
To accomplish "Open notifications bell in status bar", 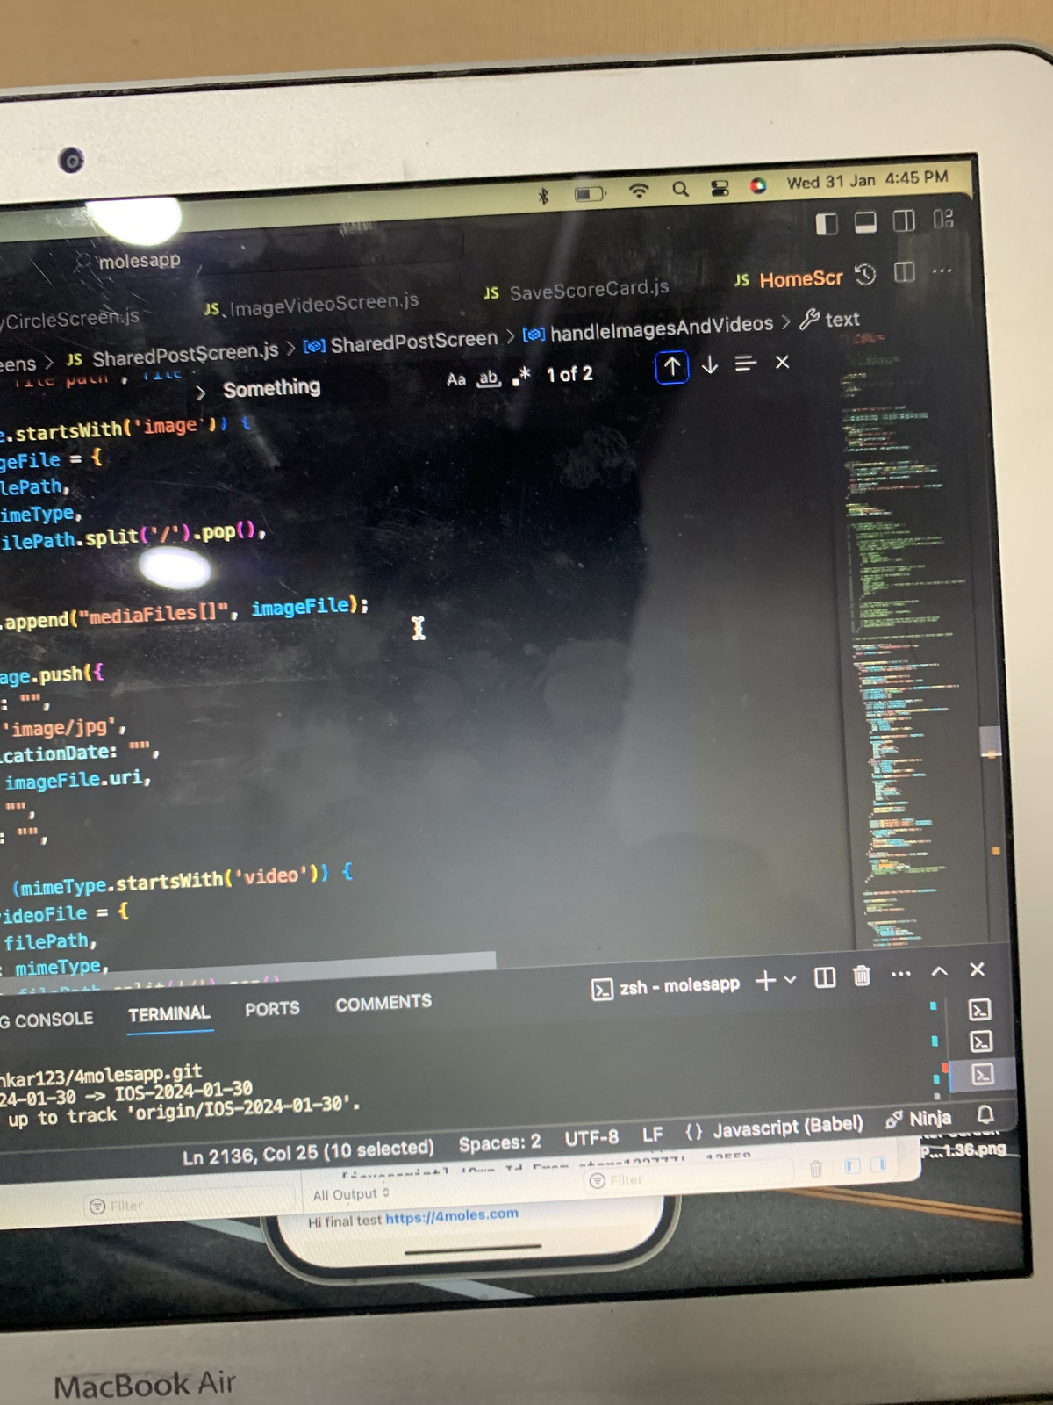I will pyautogui.click(x=985, y=1114).
